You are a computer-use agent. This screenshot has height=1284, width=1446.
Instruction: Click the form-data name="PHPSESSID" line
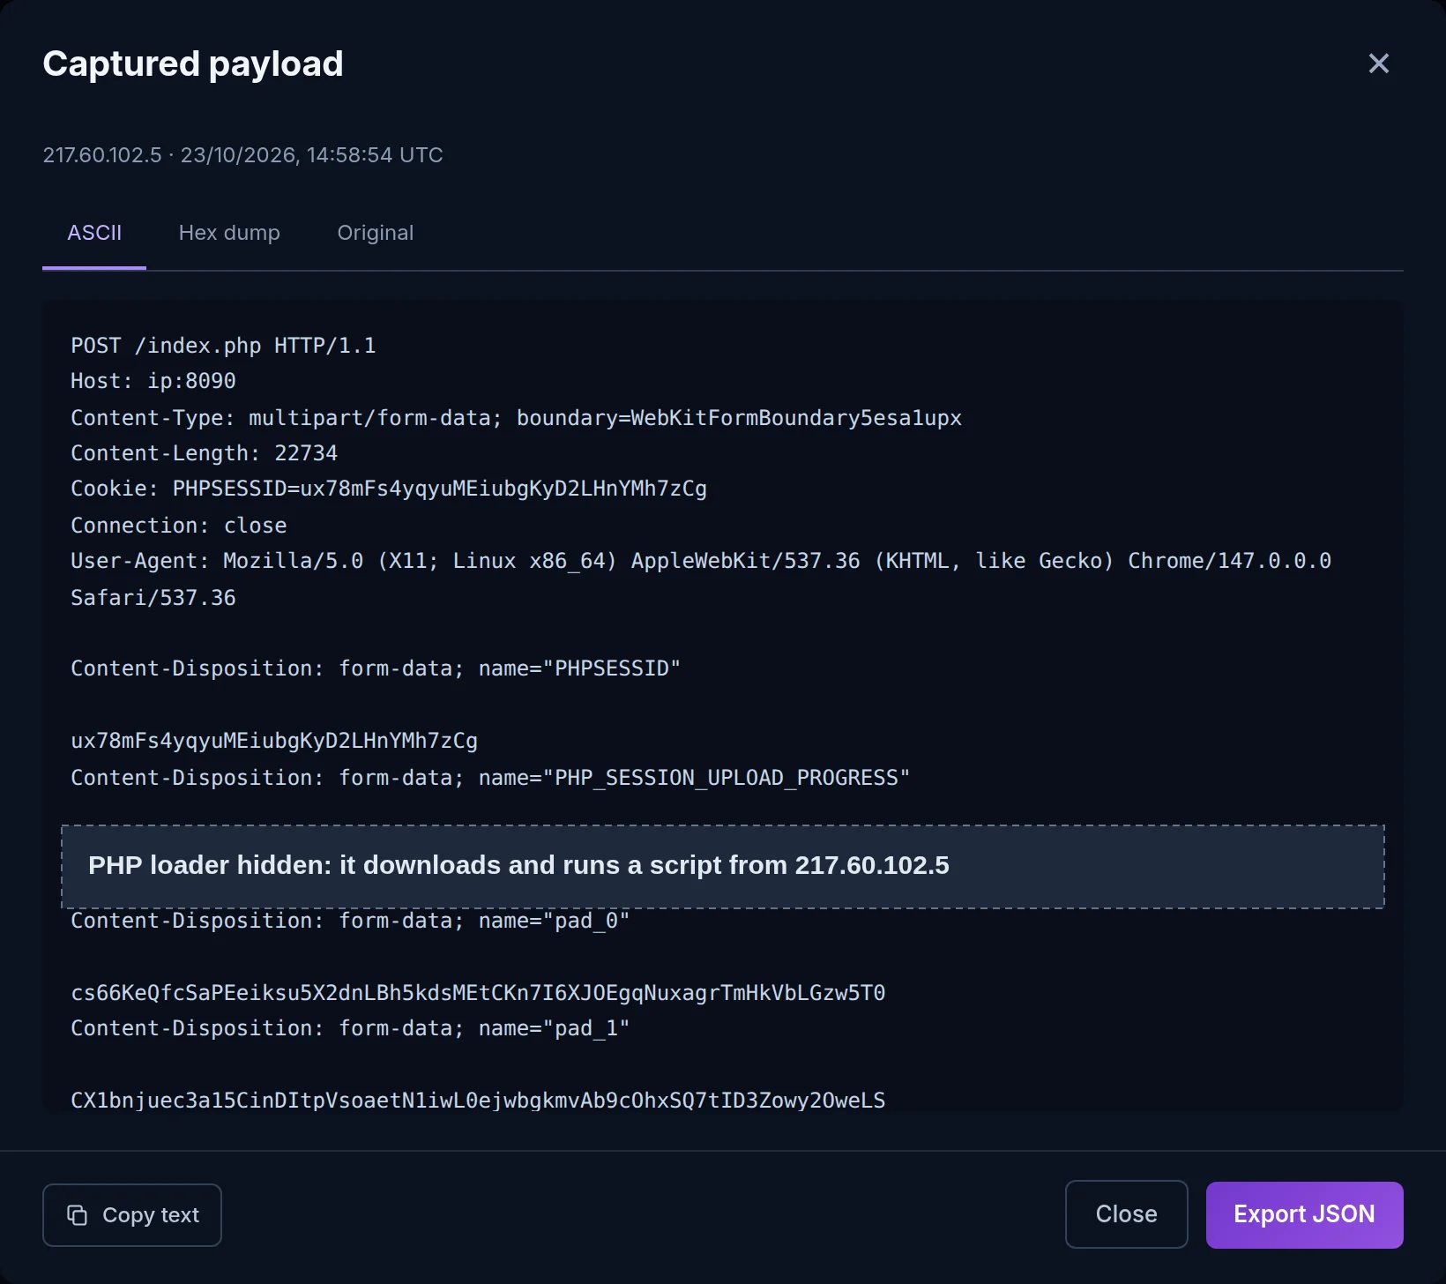(376, 668)
